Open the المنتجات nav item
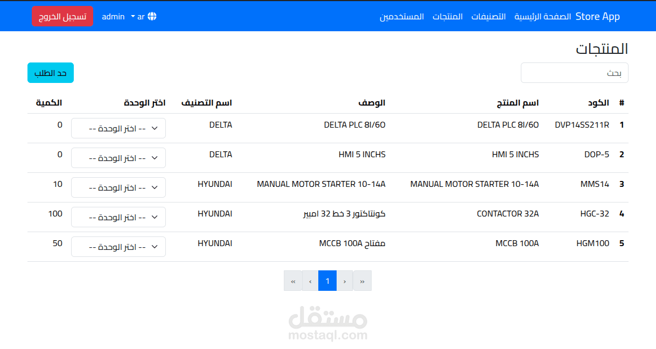 pos(448,16)
